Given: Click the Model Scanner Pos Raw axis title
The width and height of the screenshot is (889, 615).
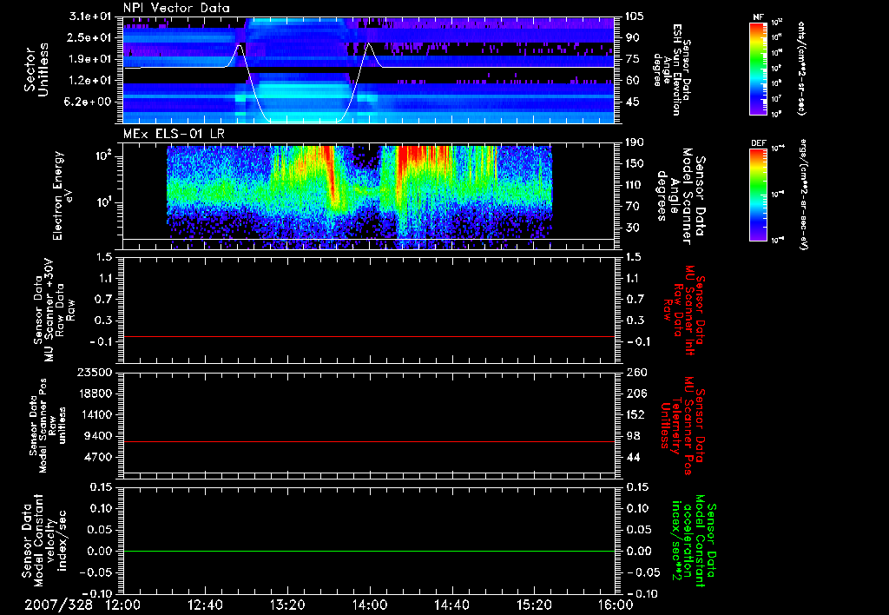Looking at the screenshot, I should click(47, 426).
